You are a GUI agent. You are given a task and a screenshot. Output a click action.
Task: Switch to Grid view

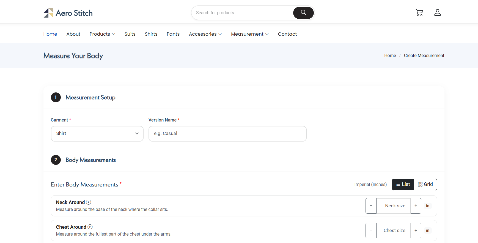pyautogui.click(x=425, y=184)
